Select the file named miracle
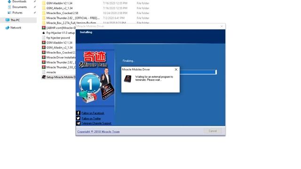Viewport: 301px width, 169px height. pos(51,72)
